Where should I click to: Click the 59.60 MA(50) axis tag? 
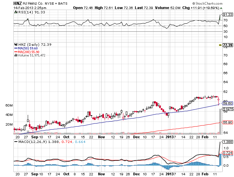[228, 103]
